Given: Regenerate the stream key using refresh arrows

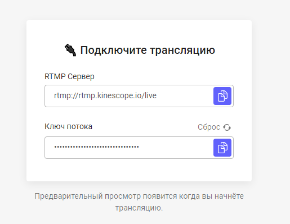Looking at the screenshot, I should pyautogui.click(x=227, y=127).
